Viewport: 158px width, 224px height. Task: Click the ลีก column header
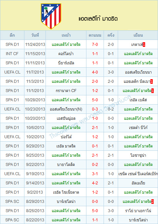click(12, 35)
